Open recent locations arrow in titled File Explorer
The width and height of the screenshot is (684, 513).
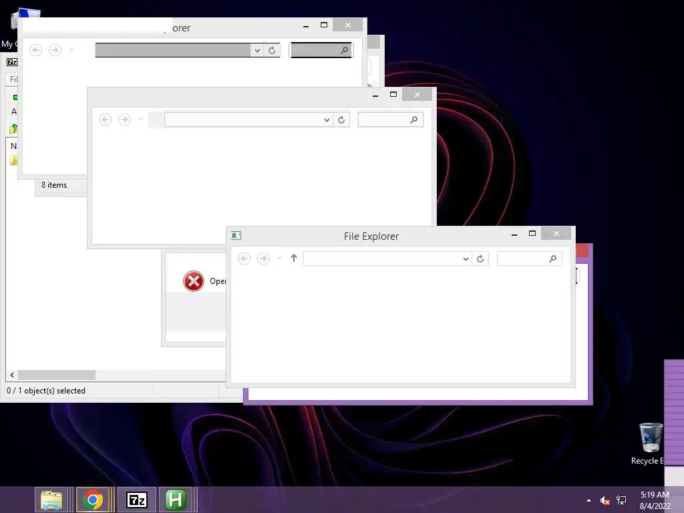click(x=280, y=259)
